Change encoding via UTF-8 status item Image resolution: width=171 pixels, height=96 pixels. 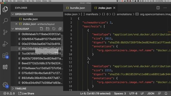click(x=133, y=94)
